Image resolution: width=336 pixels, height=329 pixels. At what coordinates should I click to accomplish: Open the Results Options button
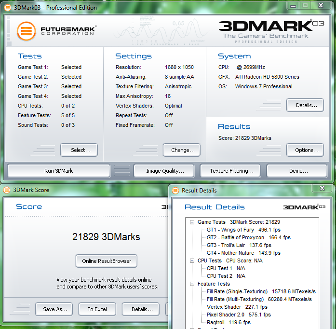(x=305, y=150)
